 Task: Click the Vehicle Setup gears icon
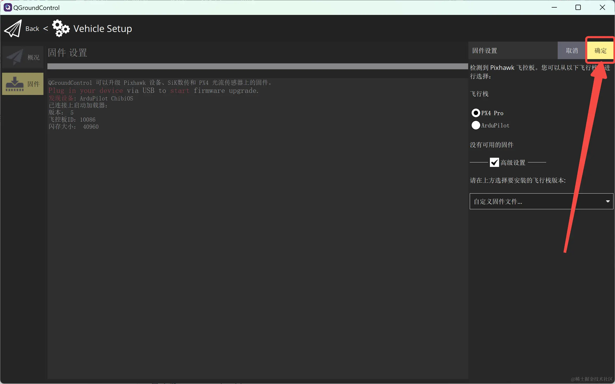[61, 28]
